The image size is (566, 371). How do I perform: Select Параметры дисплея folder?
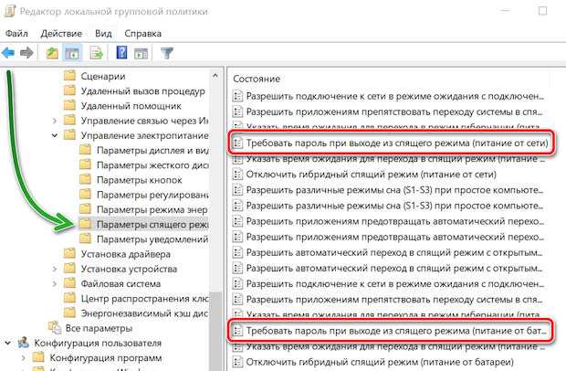click(152, 150)
